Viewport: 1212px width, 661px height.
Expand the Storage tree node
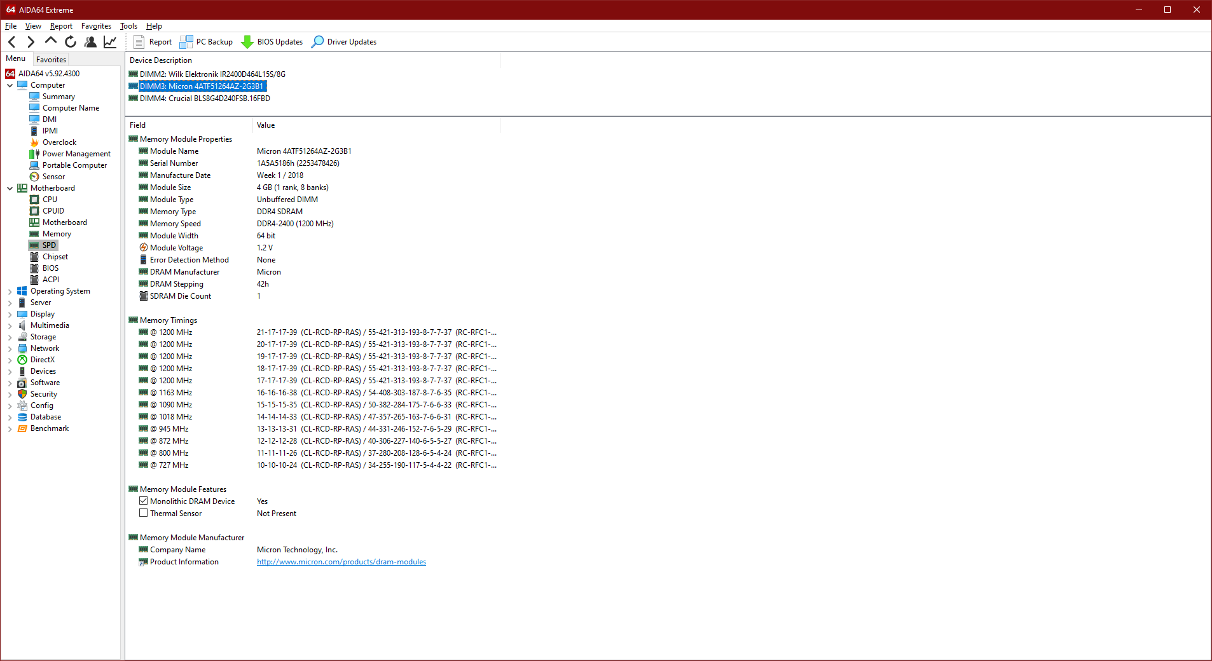10,337
